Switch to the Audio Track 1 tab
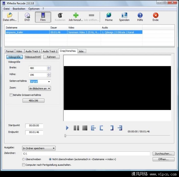The height and width of the screenshot is (177, 179). 33,51
